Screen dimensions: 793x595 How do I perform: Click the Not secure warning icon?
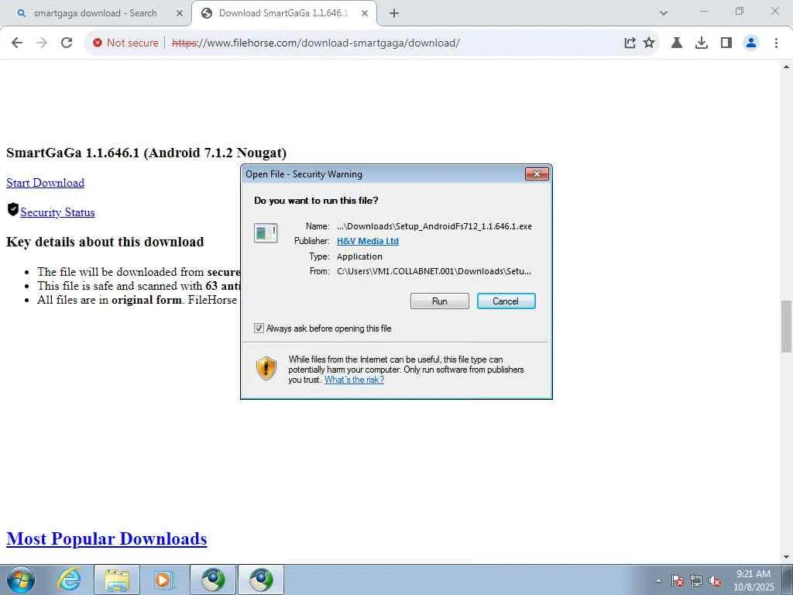coord(98,43)
